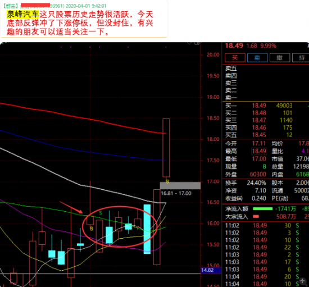Open the 持 holdings tab
This screenshot has width=309, height=287.
tap(301, 58)
